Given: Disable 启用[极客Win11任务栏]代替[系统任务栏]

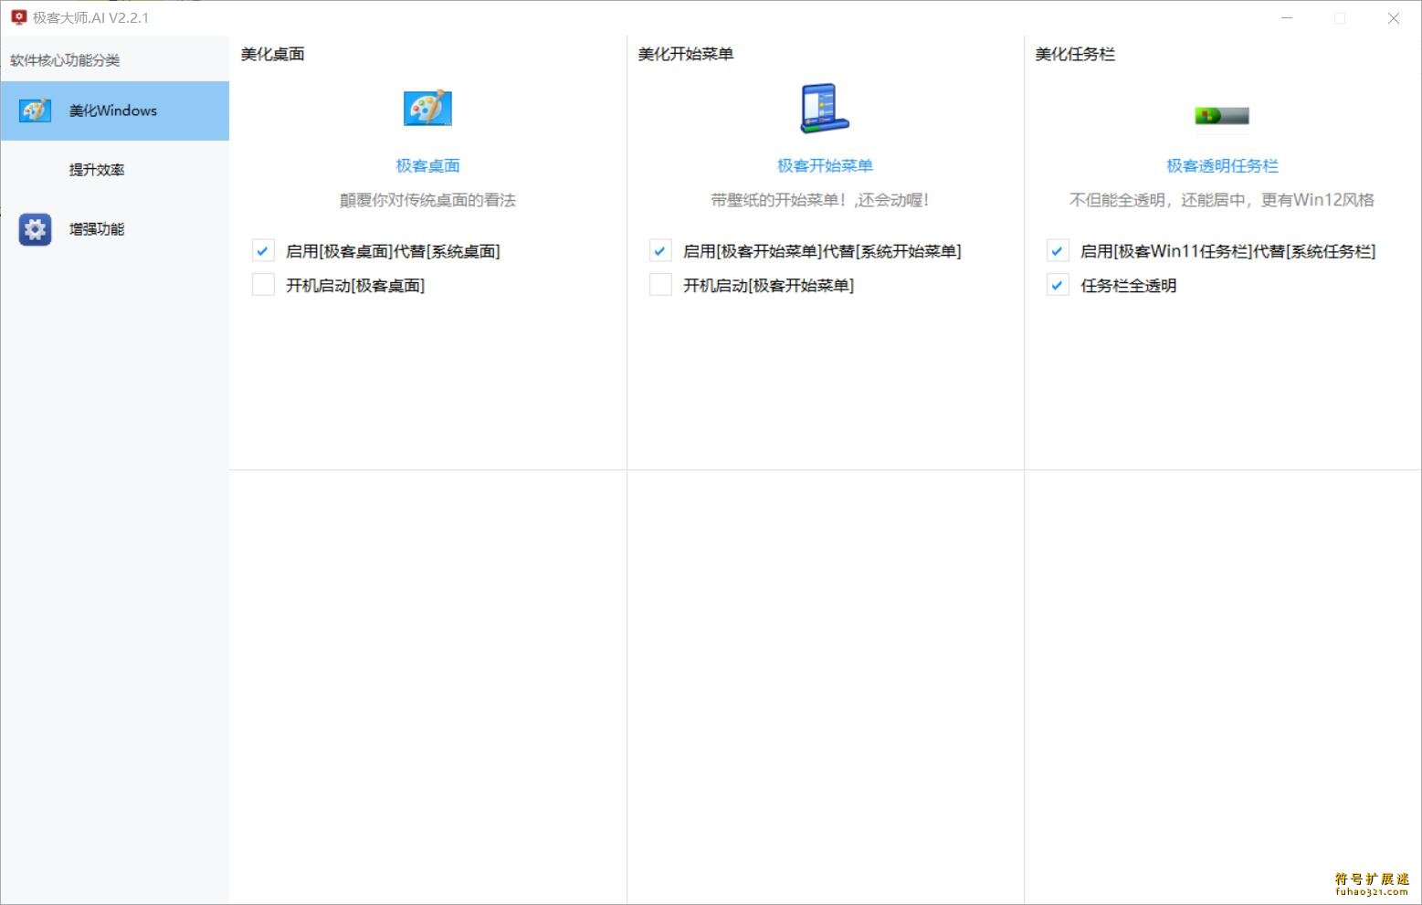Looking at the screenshot, I should [x=1058, y=250].
